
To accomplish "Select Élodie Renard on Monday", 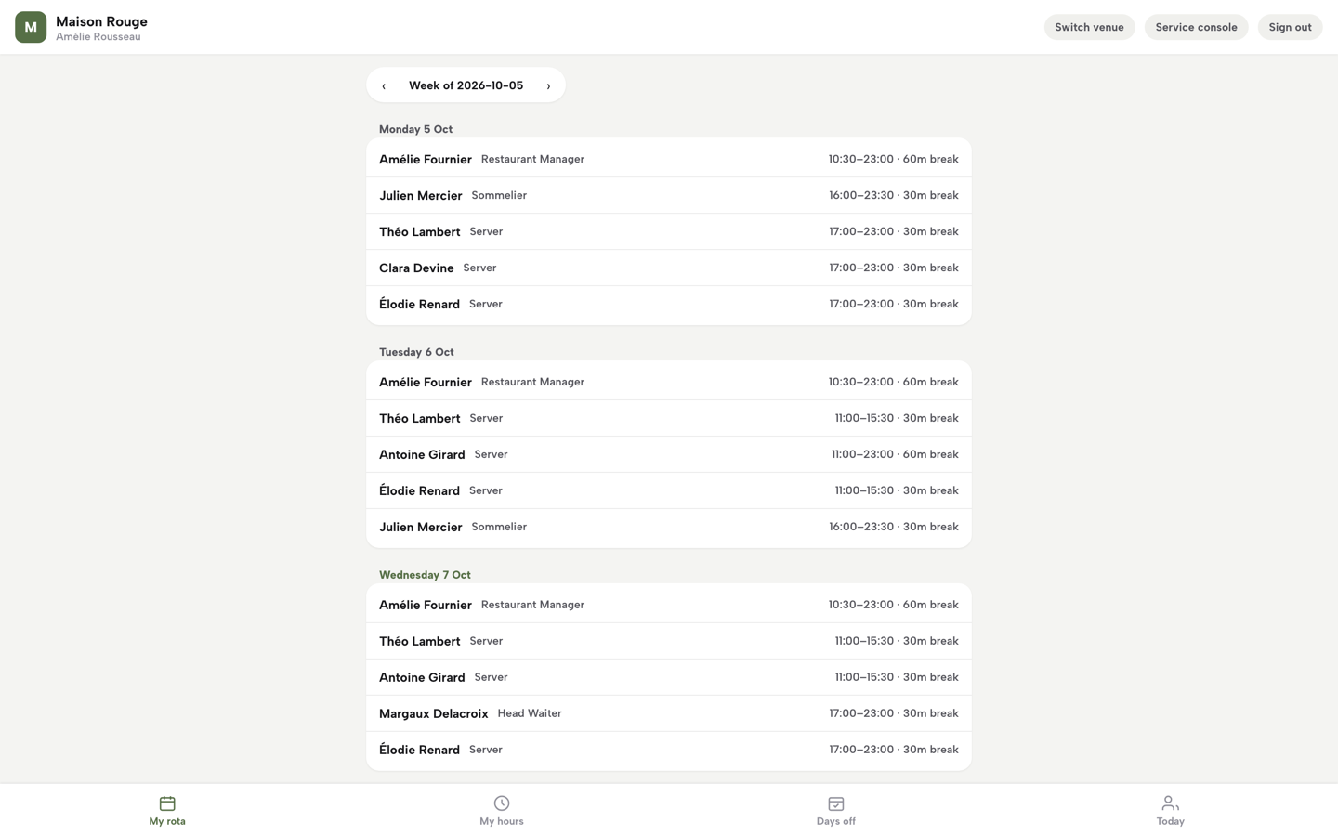I will [x=669, y=304].
